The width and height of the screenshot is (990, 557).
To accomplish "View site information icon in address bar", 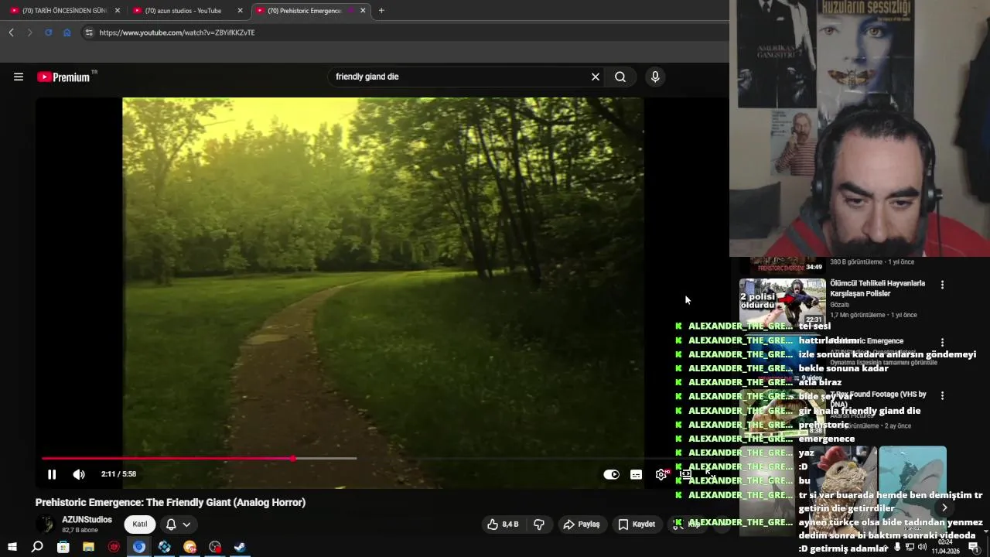I will (89, 32).
